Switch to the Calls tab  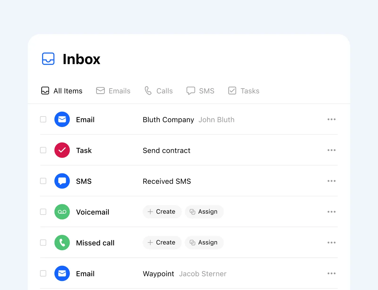(x=158, y=91)
